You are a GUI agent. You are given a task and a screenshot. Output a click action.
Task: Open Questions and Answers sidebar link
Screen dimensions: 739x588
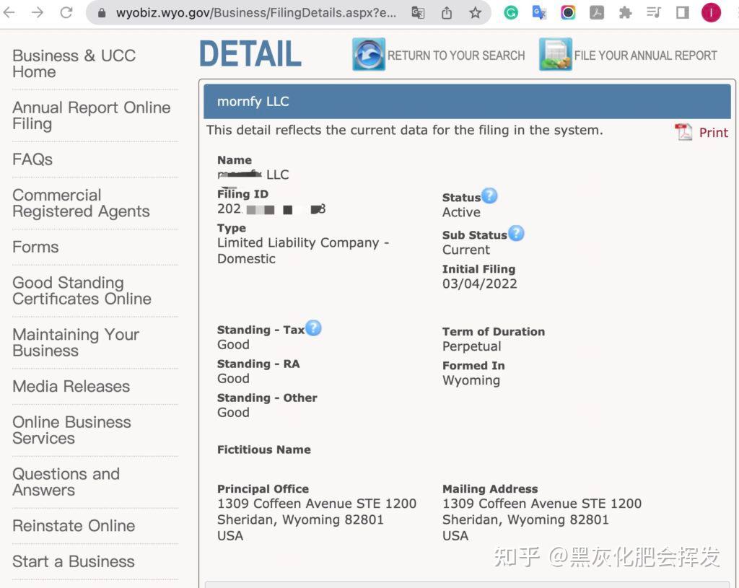[x=66, y=482]
